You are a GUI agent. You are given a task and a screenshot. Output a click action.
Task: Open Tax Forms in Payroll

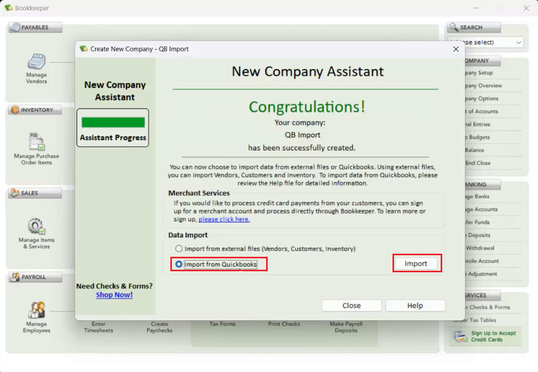tap(223, 324)
